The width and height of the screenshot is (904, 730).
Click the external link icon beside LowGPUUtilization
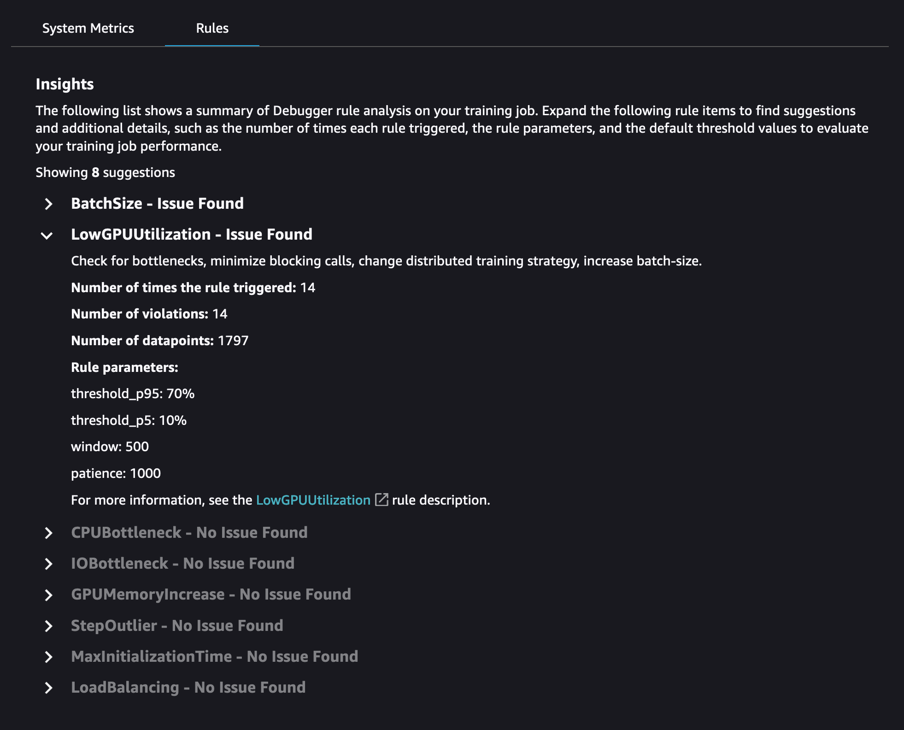point(382,500)
